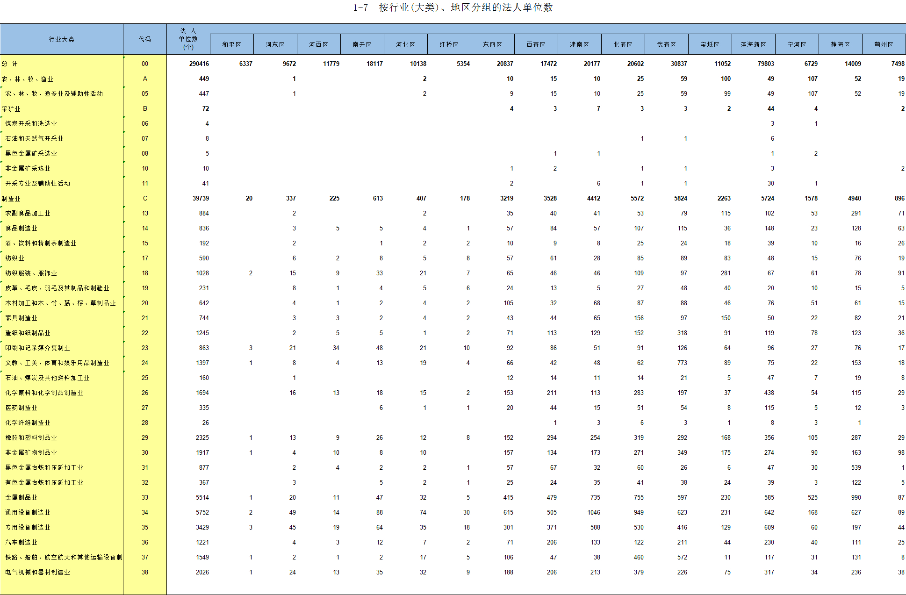Select the 通用设备制造业 total 5752
Image resolution: width=906 pixels, height=595 pixels.
[202, 512]
